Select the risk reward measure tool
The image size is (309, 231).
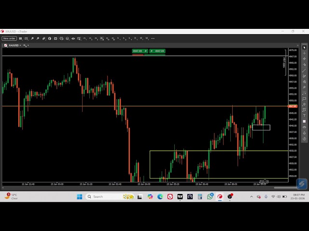(x=304, y=110)
